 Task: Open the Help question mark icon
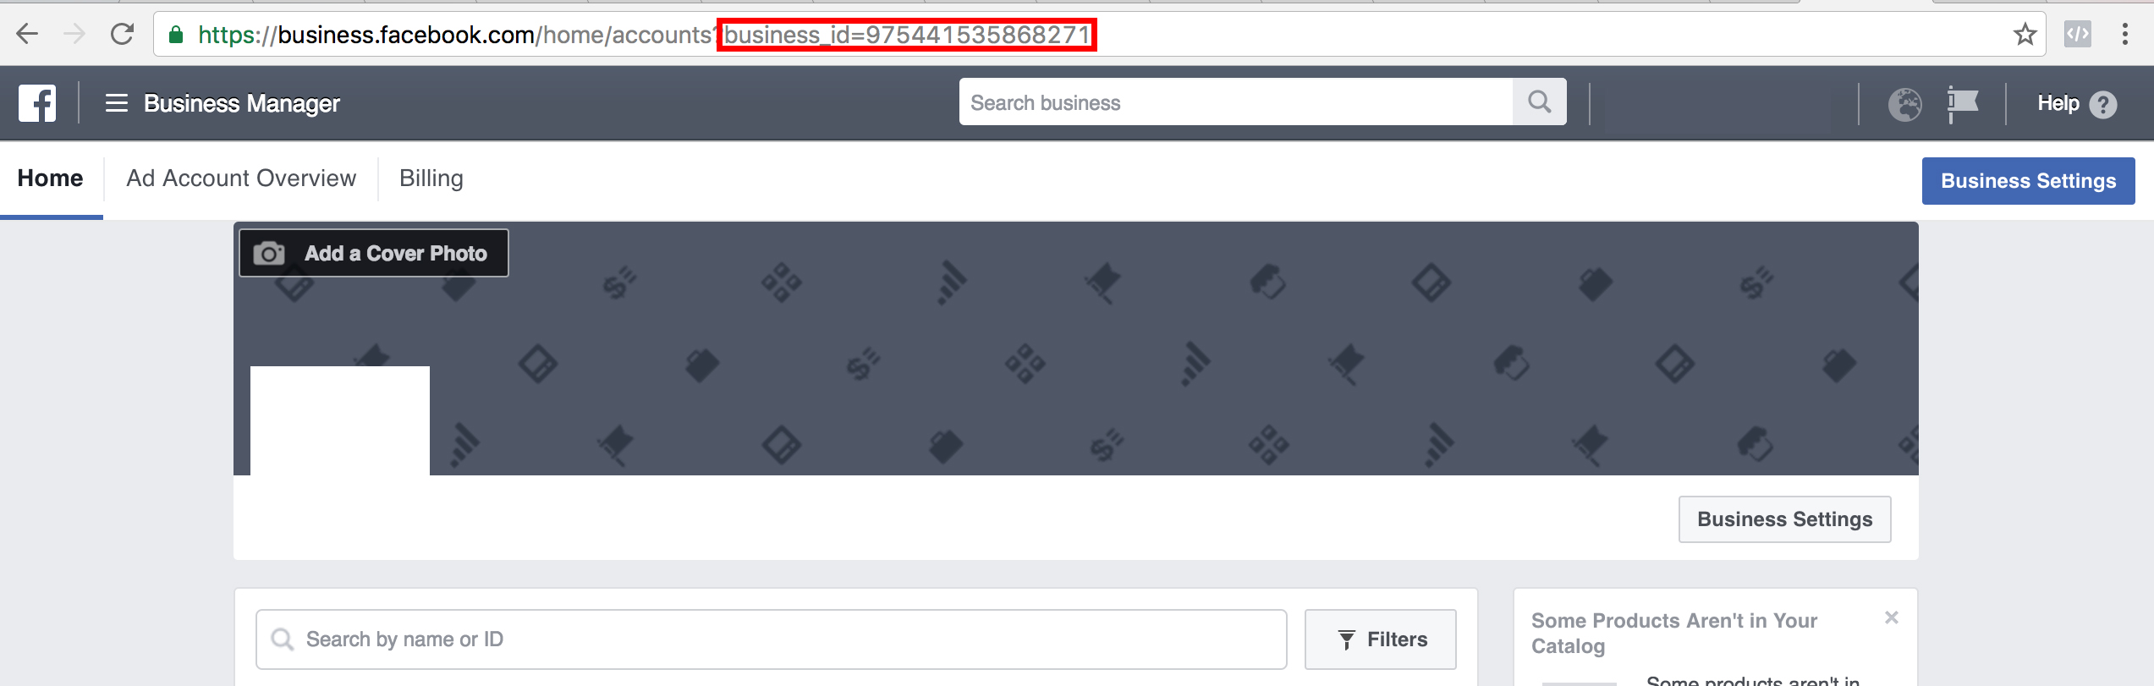(2102, 105)
